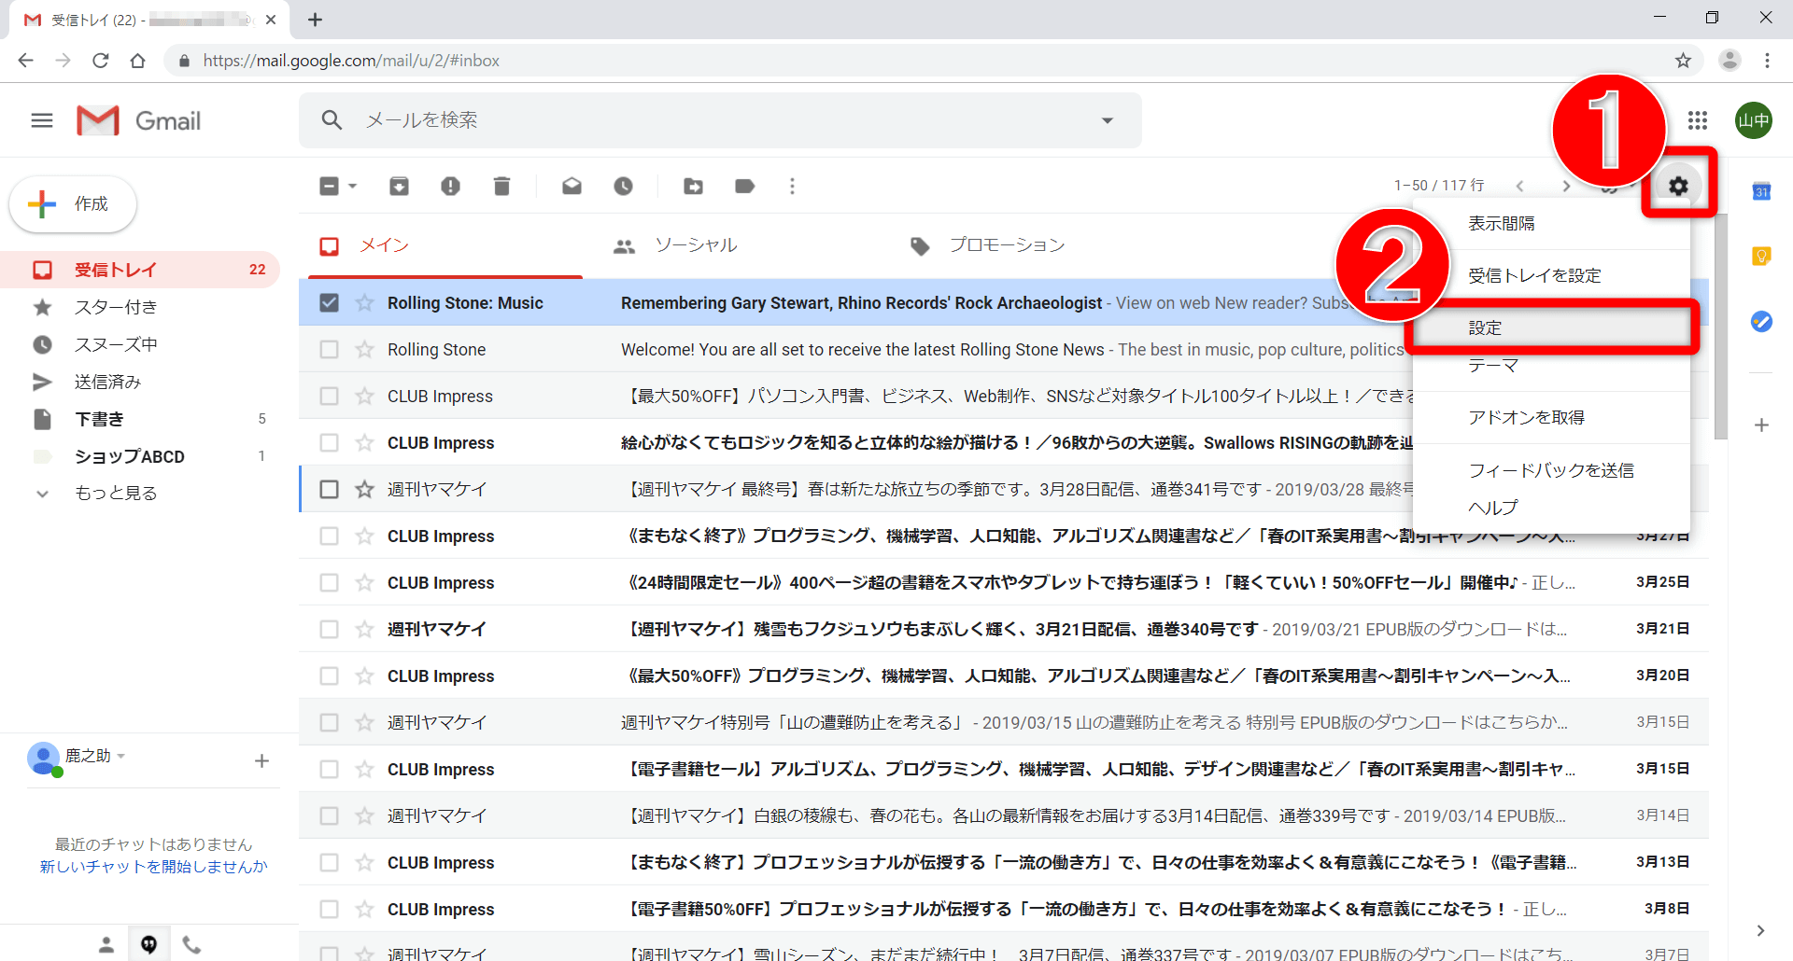
Task: Open settings gear icon
Action: (1678, 186)
